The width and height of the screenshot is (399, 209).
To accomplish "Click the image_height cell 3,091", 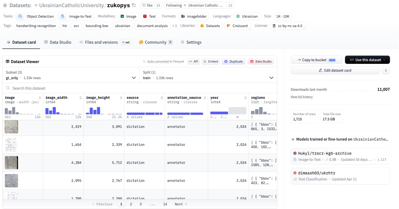I will click(x=104, y=127).
